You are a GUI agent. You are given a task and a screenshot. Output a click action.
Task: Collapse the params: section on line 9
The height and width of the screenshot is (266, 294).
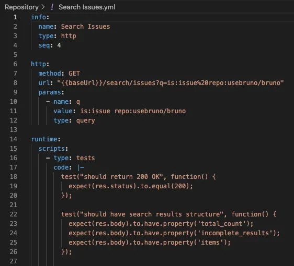point(51,92)
